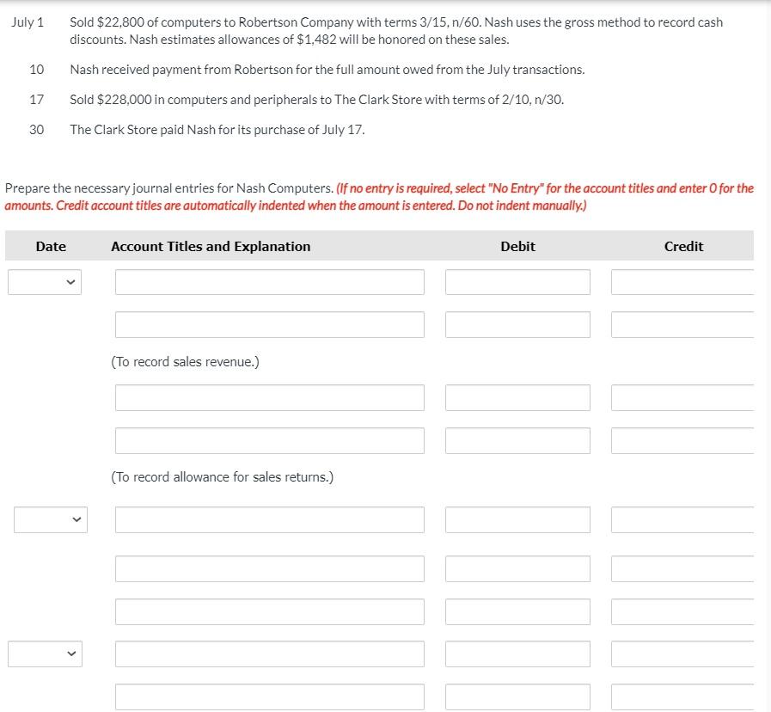
Task: Click 'Prepare the necessary journal entries' instruction
Action: tap(169, 188)
